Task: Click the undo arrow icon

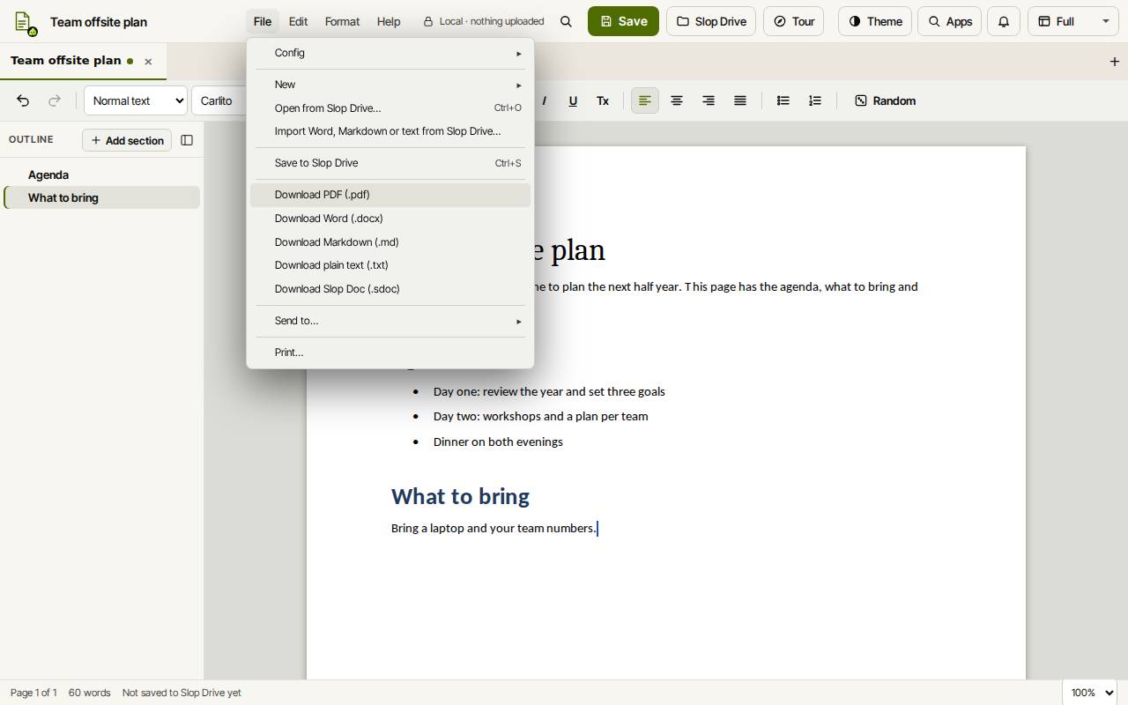Action: 23,100
